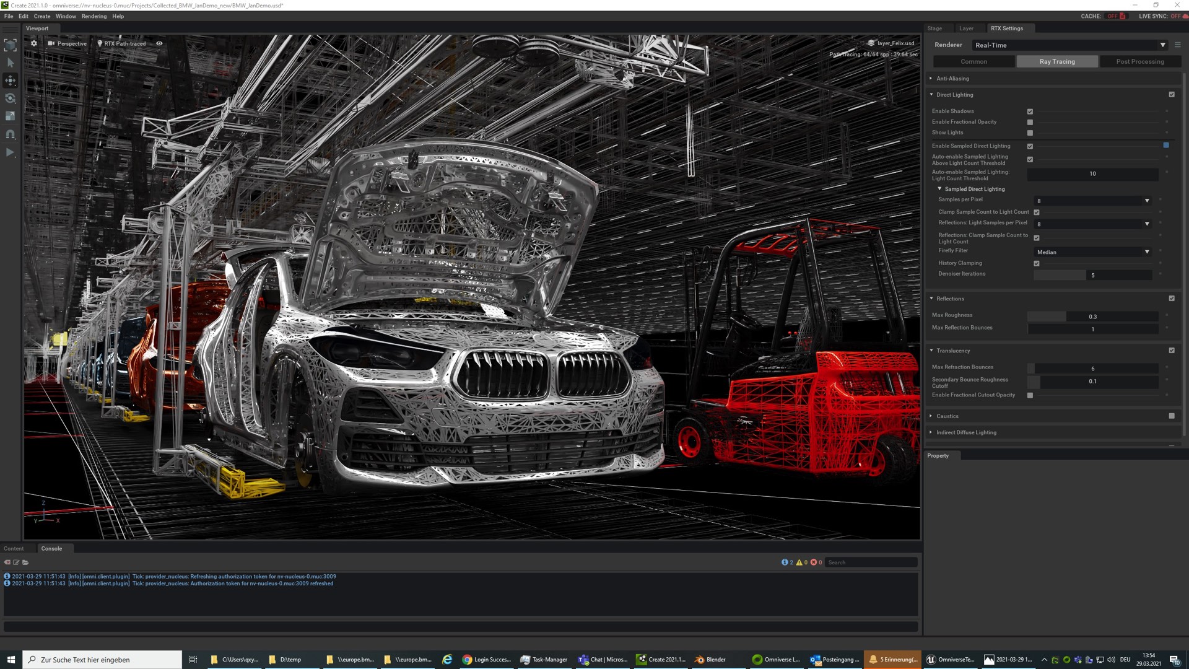Open viewport settings gear icon
The width and height of the screenshot is (1189, 669).
(x=34, y=43)
